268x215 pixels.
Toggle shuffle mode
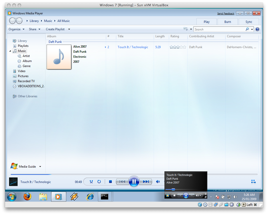click(91, 181)
